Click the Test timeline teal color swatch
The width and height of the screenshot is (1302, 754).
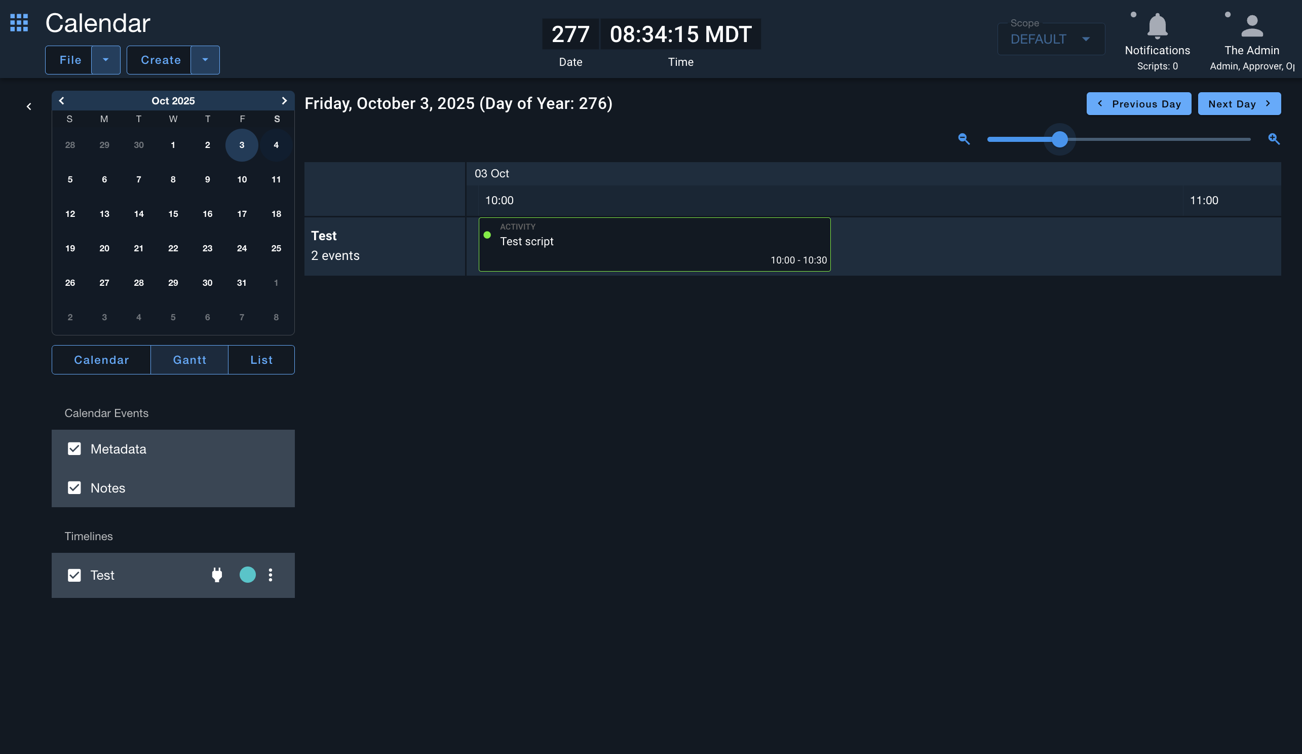[248, 575]
